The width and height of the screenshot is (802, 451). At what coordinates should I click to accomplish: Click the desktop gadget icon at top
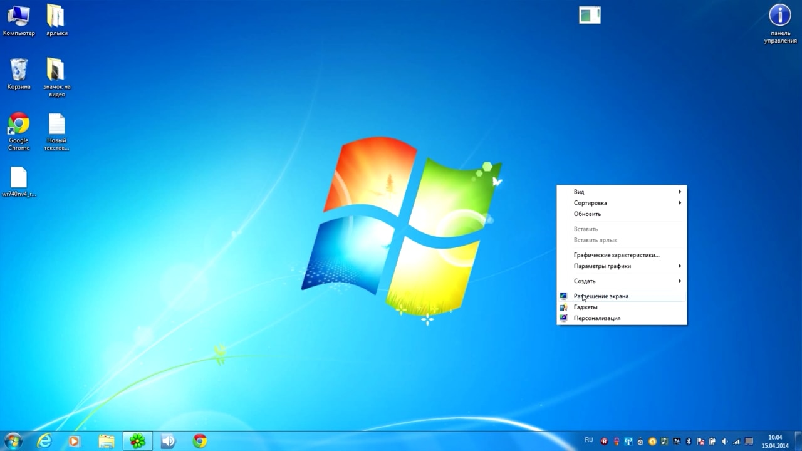590,15
